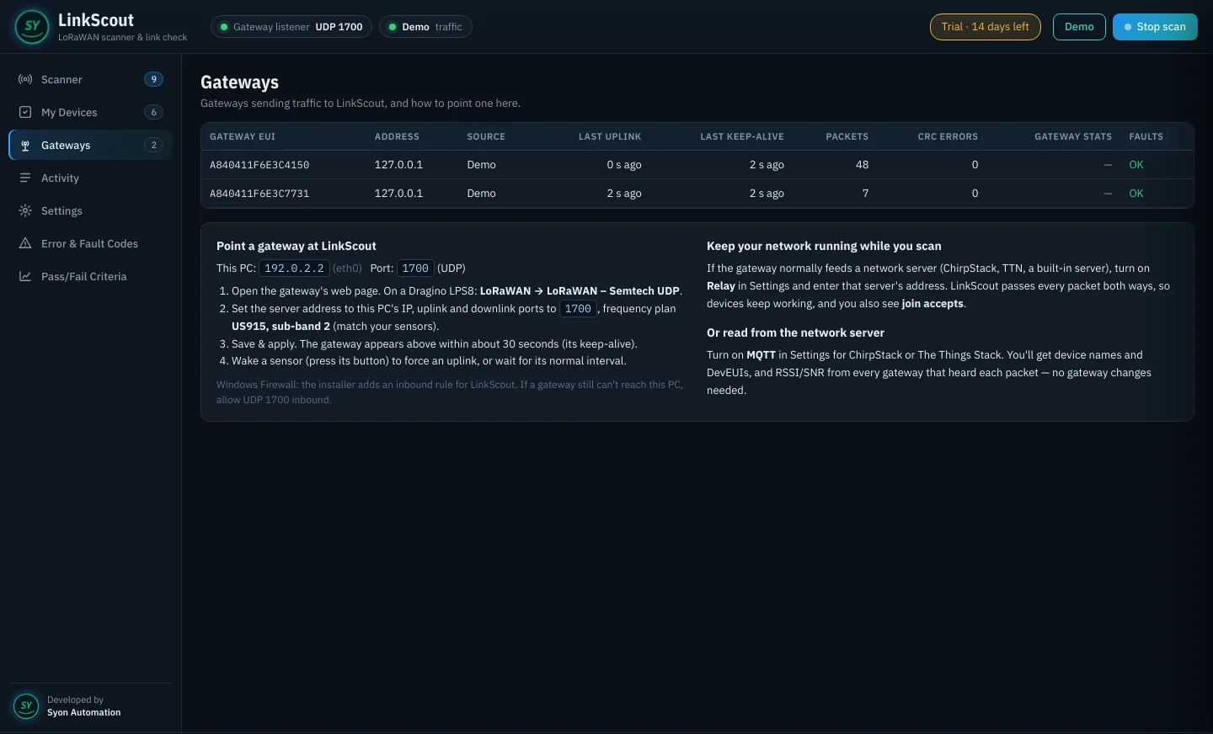Click the Scanner count badge 9
The height and width of the screenshot is (734, 1213).
153,79
